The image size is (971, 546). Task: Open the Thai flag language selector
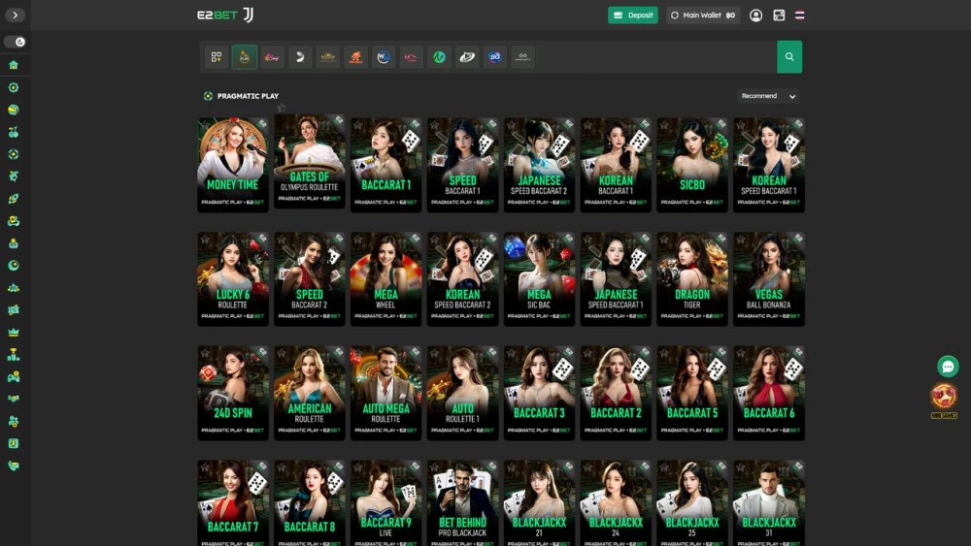pyautogui.click(x=799, y=16)
